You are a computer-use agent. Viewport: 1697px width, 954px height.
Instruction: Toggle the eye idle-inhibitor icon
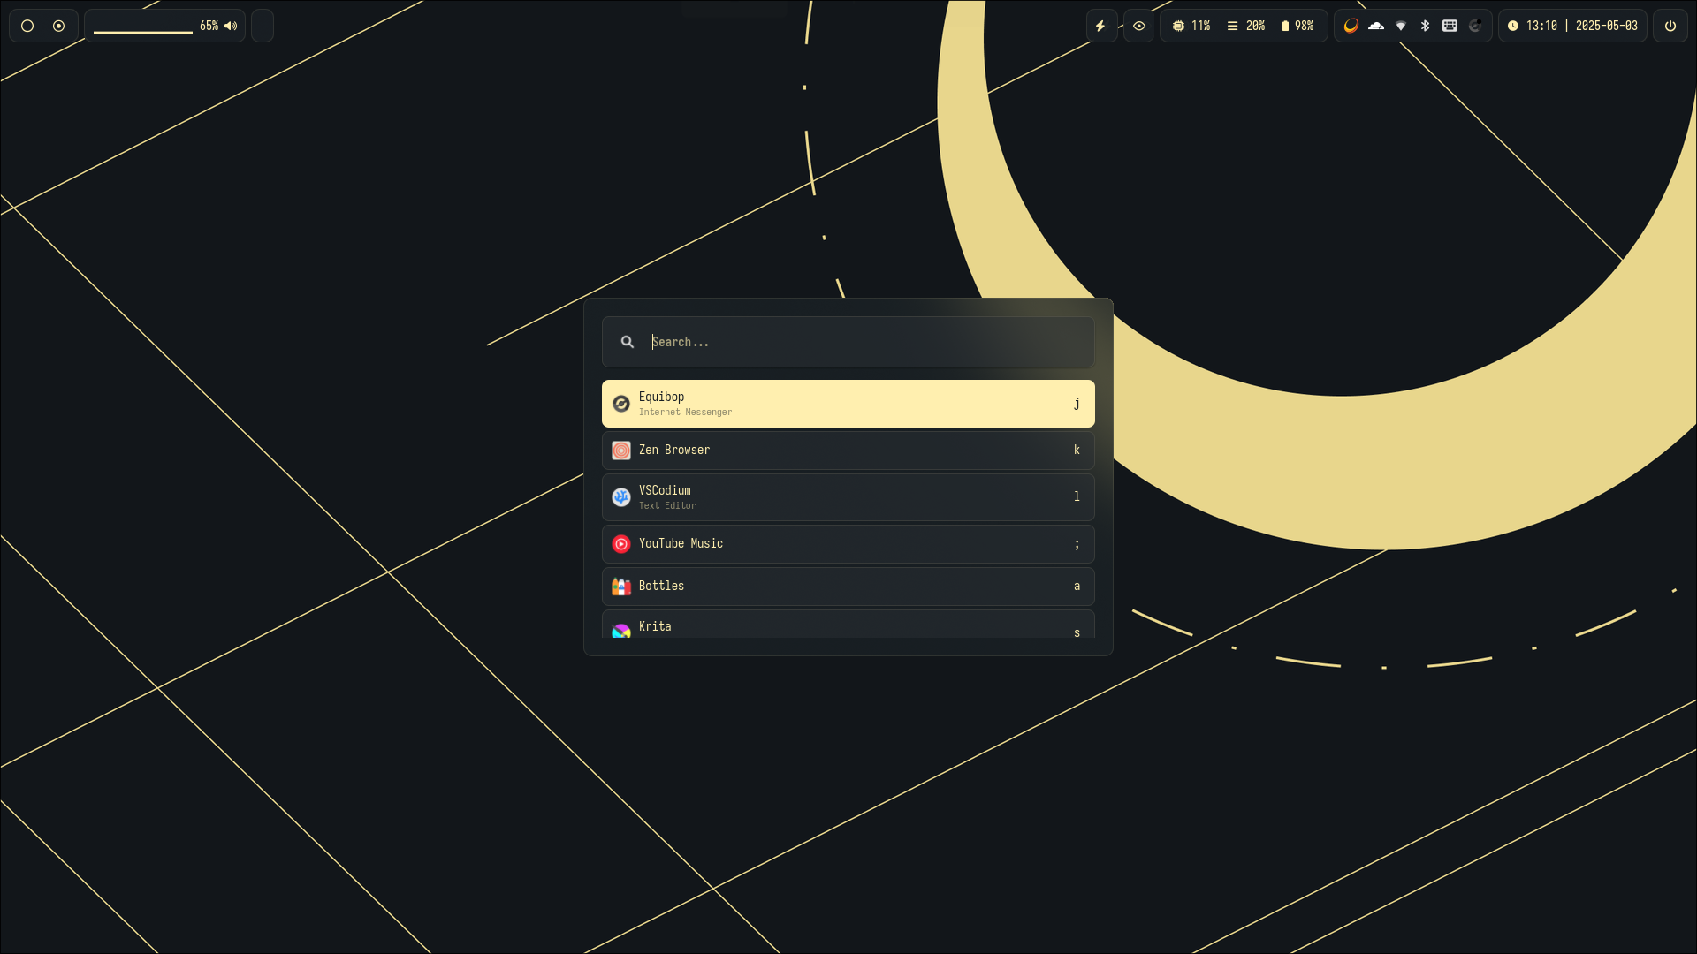(x=1139, y=26)
